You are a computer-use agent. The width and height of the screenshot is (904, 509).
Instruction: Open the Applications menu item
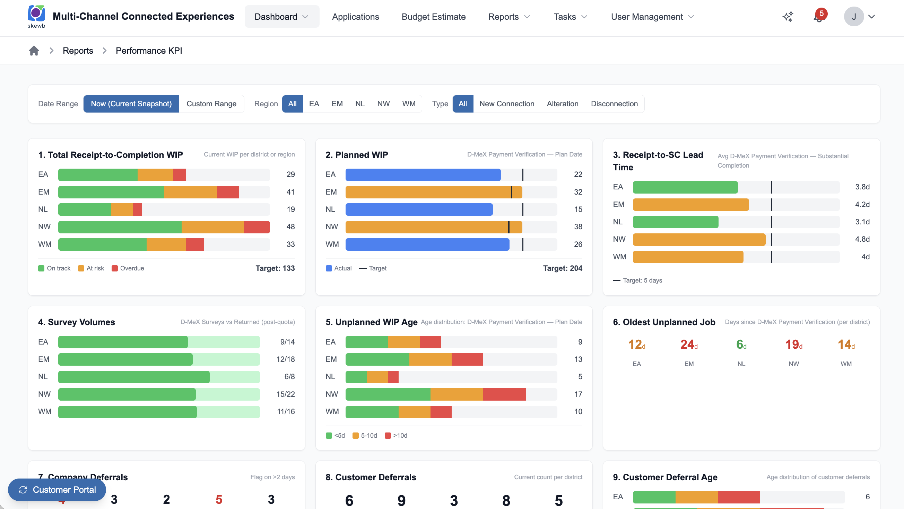tap(356, 17)
